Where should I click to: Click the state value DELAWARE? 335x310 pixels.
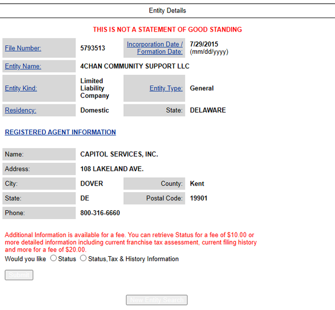208,111
